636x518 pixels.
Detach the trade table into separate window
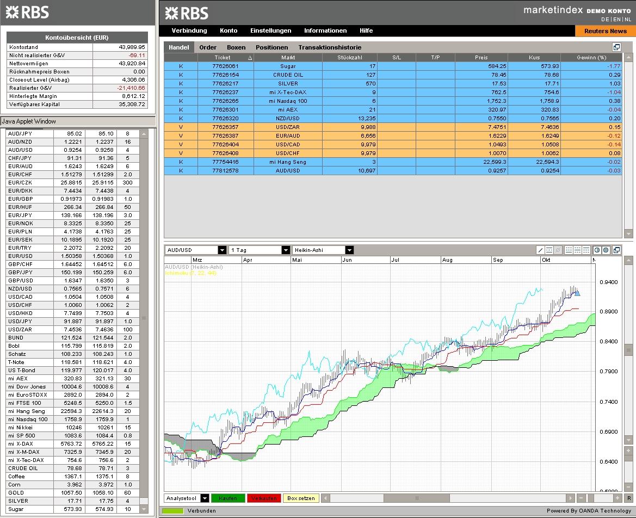pos(616,47)
